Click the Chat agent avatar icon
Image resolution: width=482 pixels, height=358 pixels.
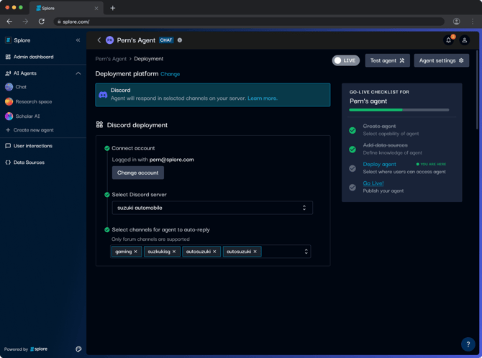(9, 87)
